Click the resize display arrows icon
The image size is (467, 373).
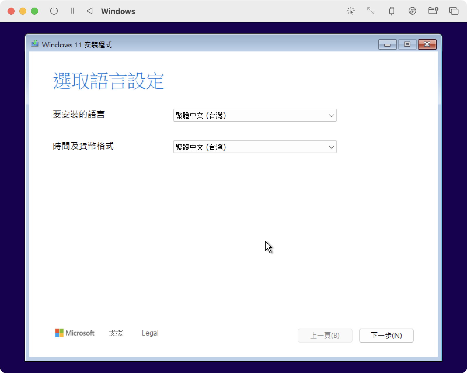[x=371, y=11]
